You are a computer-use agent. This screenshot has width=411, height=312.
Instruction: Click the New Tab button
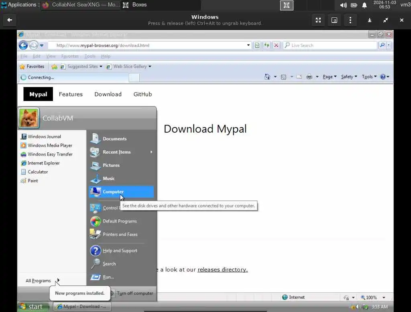(x=134, y=77)
